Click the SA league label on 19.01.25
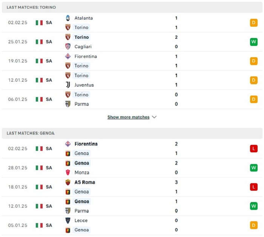 [x=49, y=61]
